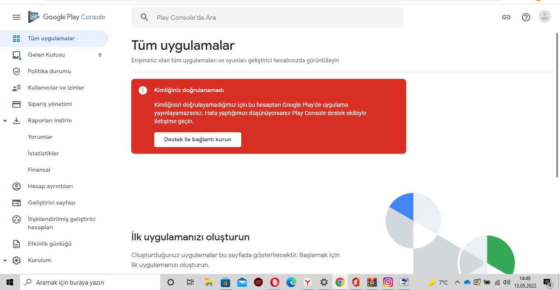Click the search magnifier icon
Image resolution: width=560 pixels, height=290 pixels.
tap(144, 17)
